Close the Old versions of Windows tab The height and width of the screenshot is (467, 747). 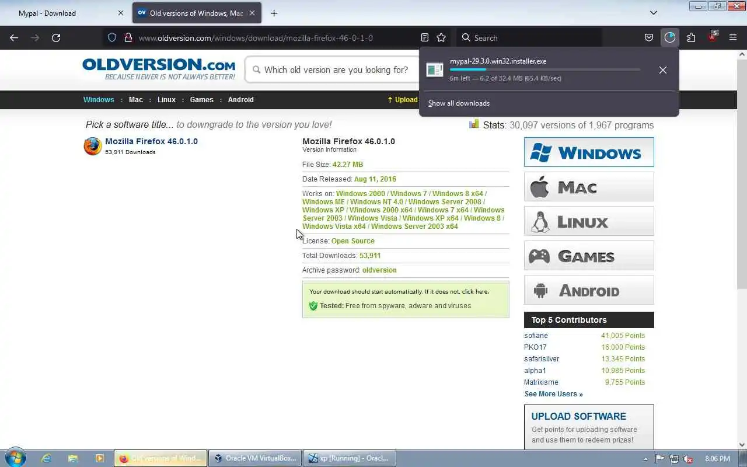(252, 13)
